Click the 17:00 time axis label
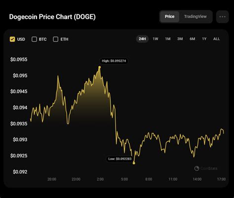Viewport: 234px width, 198px height. (221, 179)
